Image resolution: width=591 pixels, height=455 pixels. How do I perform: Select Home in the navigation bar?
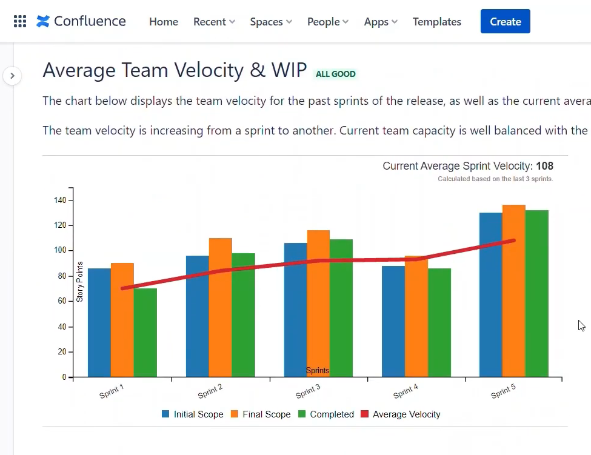(163, 22)
